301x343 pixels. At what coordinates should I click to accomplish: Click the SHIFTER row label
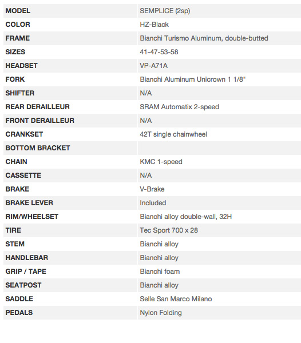pos(19,93)
